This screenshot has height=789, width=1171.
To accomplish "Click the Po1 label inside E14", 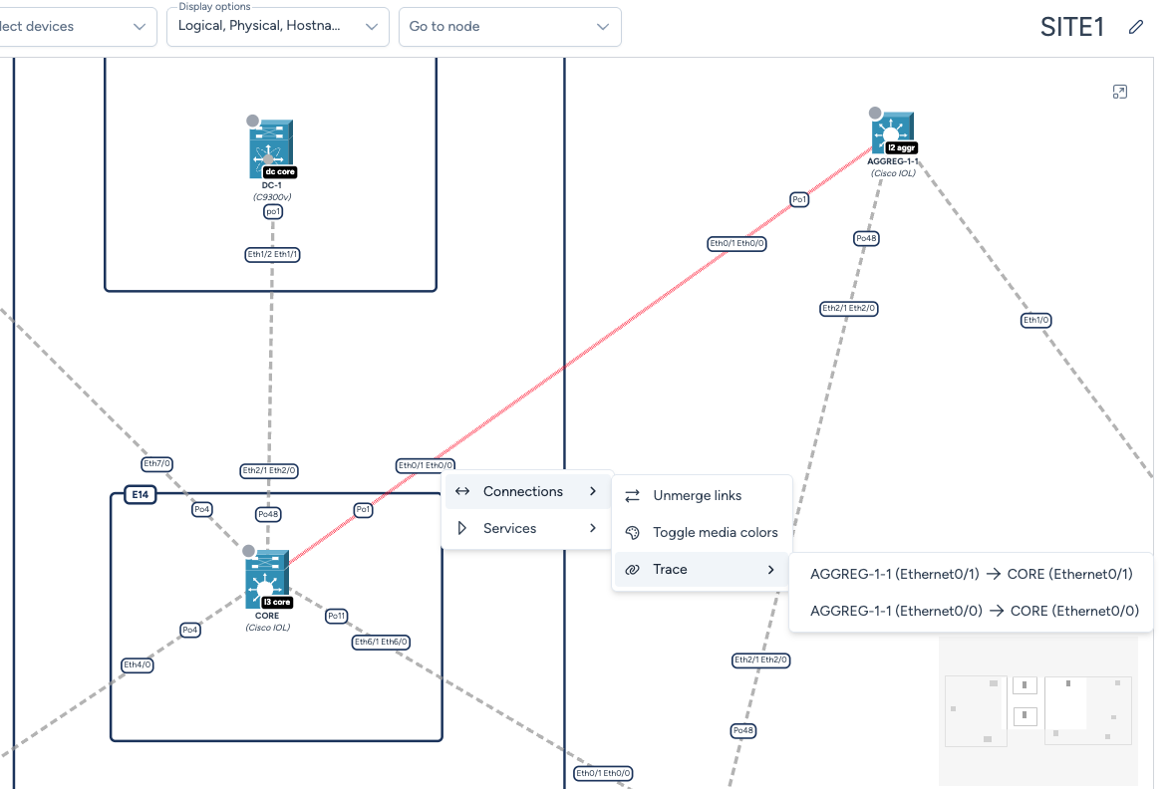I will pos(363,510).
